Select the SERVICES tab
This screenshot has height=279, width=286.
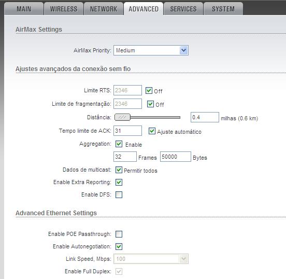pos(183,9)
